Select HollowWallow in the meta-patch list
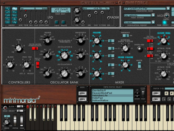The width and height of the screenshot is (174, 131). tap(112, 100)
